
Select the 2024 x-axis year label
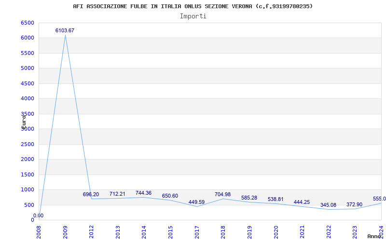click(x=381, y=232)
